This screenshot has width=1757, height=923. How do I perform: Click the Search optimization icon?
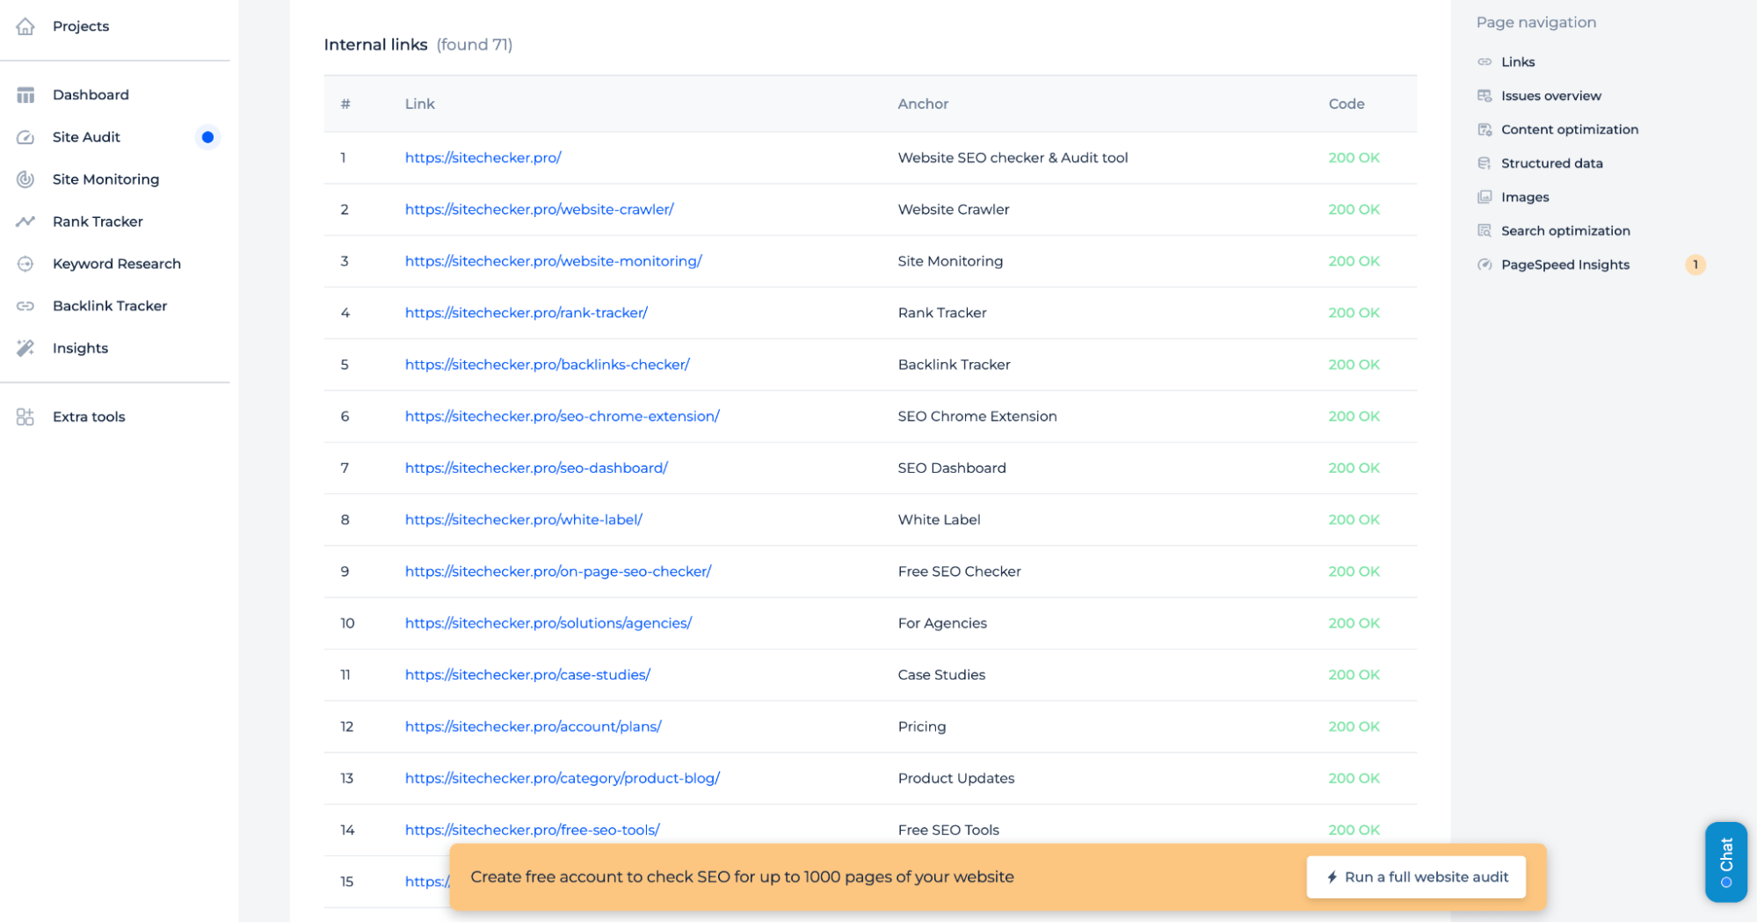point(1485,230)
